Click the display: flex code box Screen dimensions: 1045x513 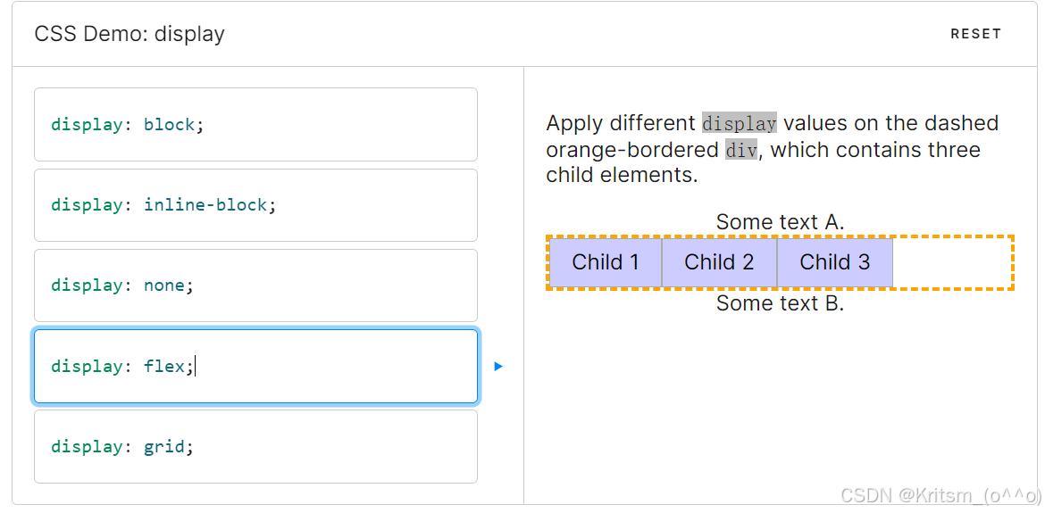coord(255,366)
